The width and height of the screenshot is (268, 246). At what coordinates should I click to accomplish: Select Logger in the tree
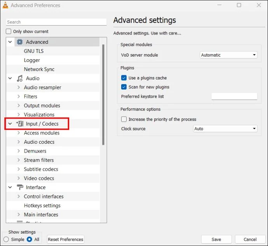pyautogui.click(x=32, y=60)
